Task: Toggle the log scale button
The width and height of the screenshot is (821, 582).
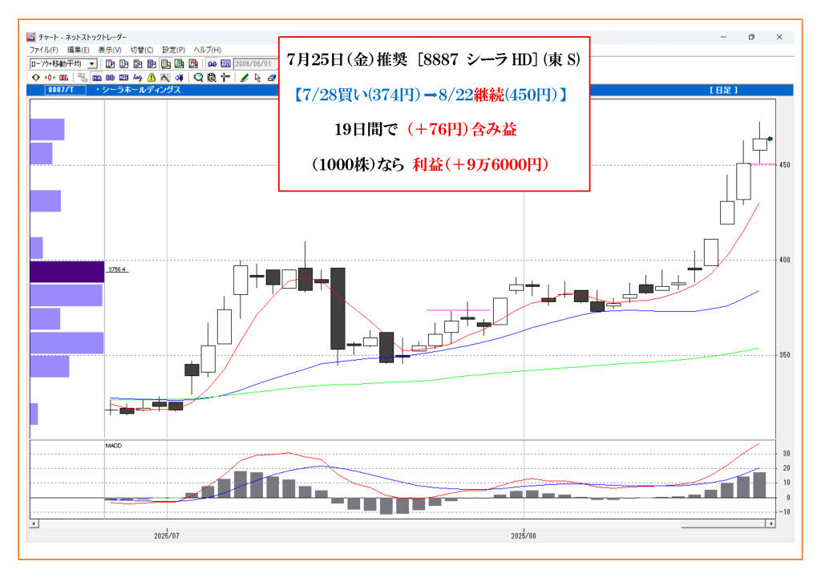Action: (x=137, y=78)
